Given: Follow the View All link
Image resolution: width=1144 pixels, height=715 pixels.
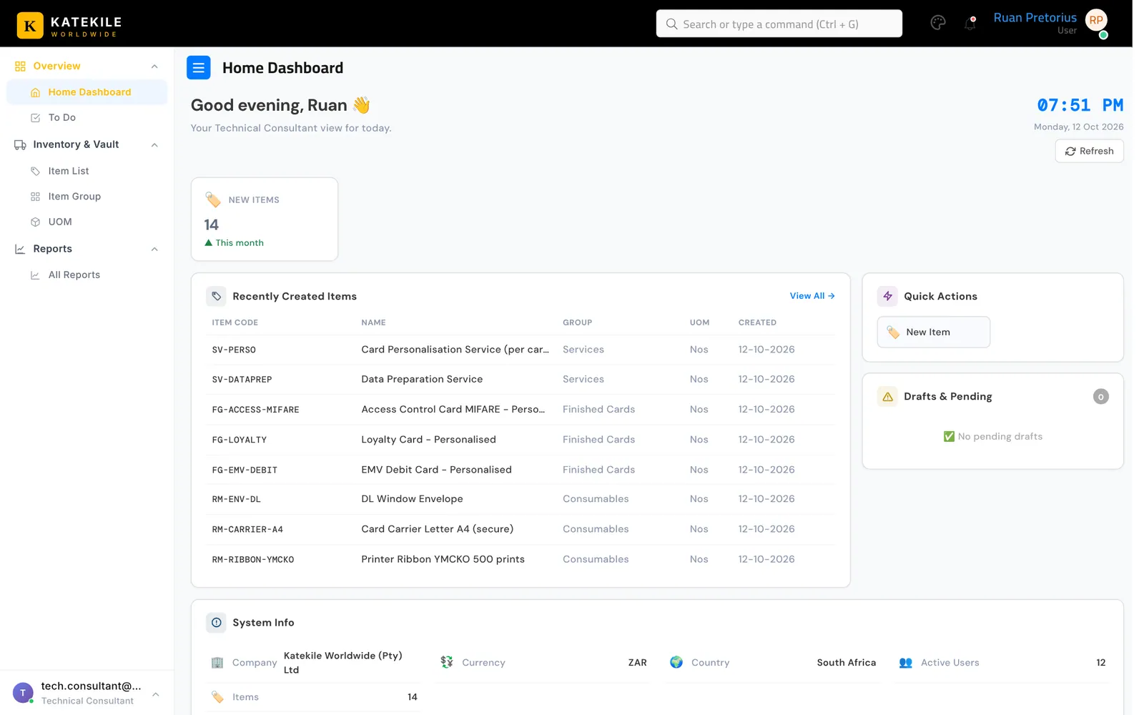Looking at the screenshot, I should click(812, 296).
